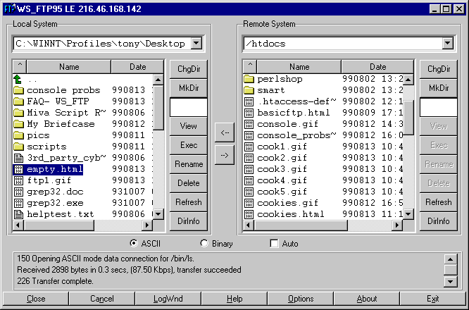Click remote DirInfo button
Image resolution: width=469 pixels, height=310 pixels.
[x=439, y=221]
